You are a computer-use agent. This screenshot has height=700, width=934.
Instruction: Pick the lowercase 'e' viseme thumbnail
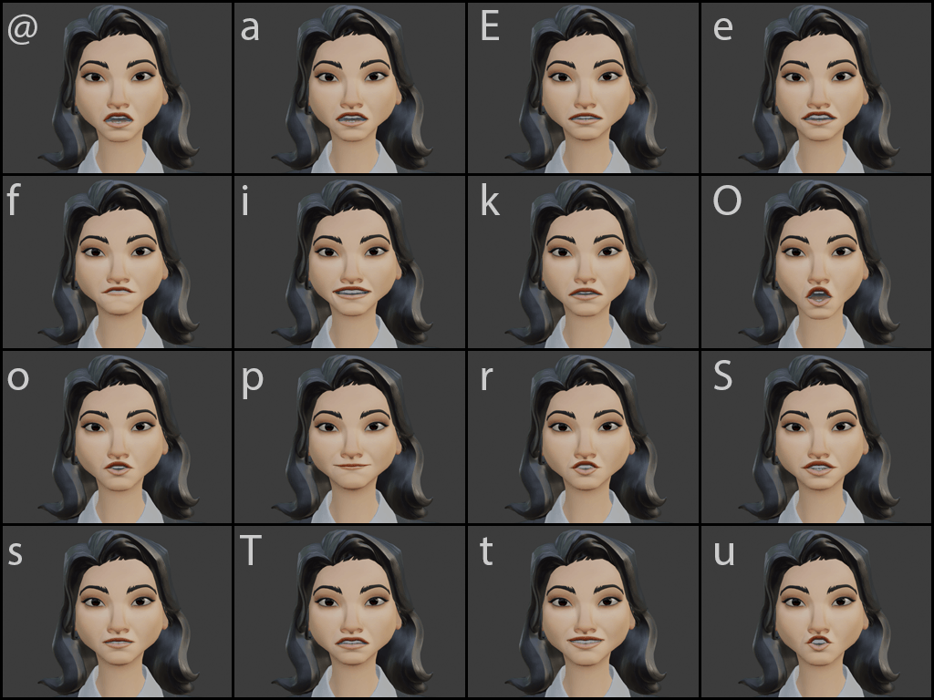coord(816,88)
